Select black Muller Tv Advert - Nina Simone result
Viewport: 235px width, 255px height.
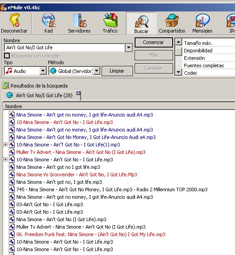click(81, 227)
